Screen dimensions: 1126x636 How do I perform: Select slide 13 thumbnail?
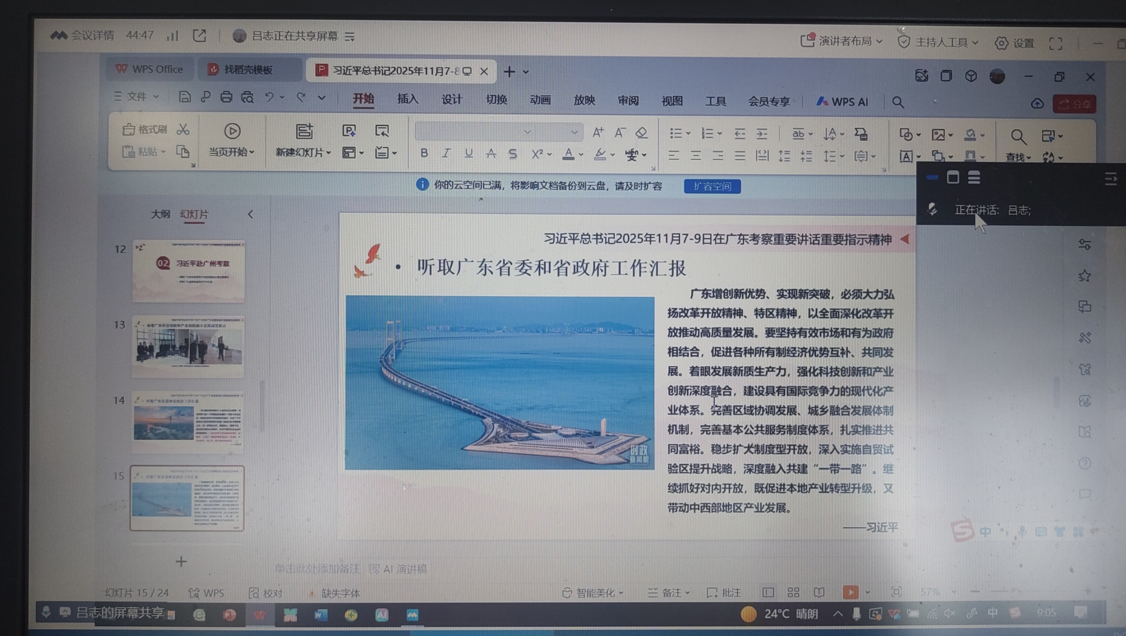[x=188, y=346]
